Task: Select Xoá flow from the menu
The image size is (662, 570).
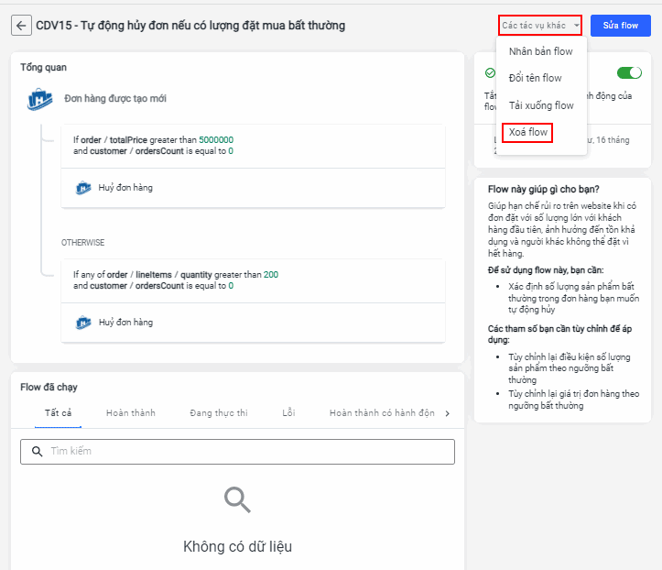Action: (527, 133)
